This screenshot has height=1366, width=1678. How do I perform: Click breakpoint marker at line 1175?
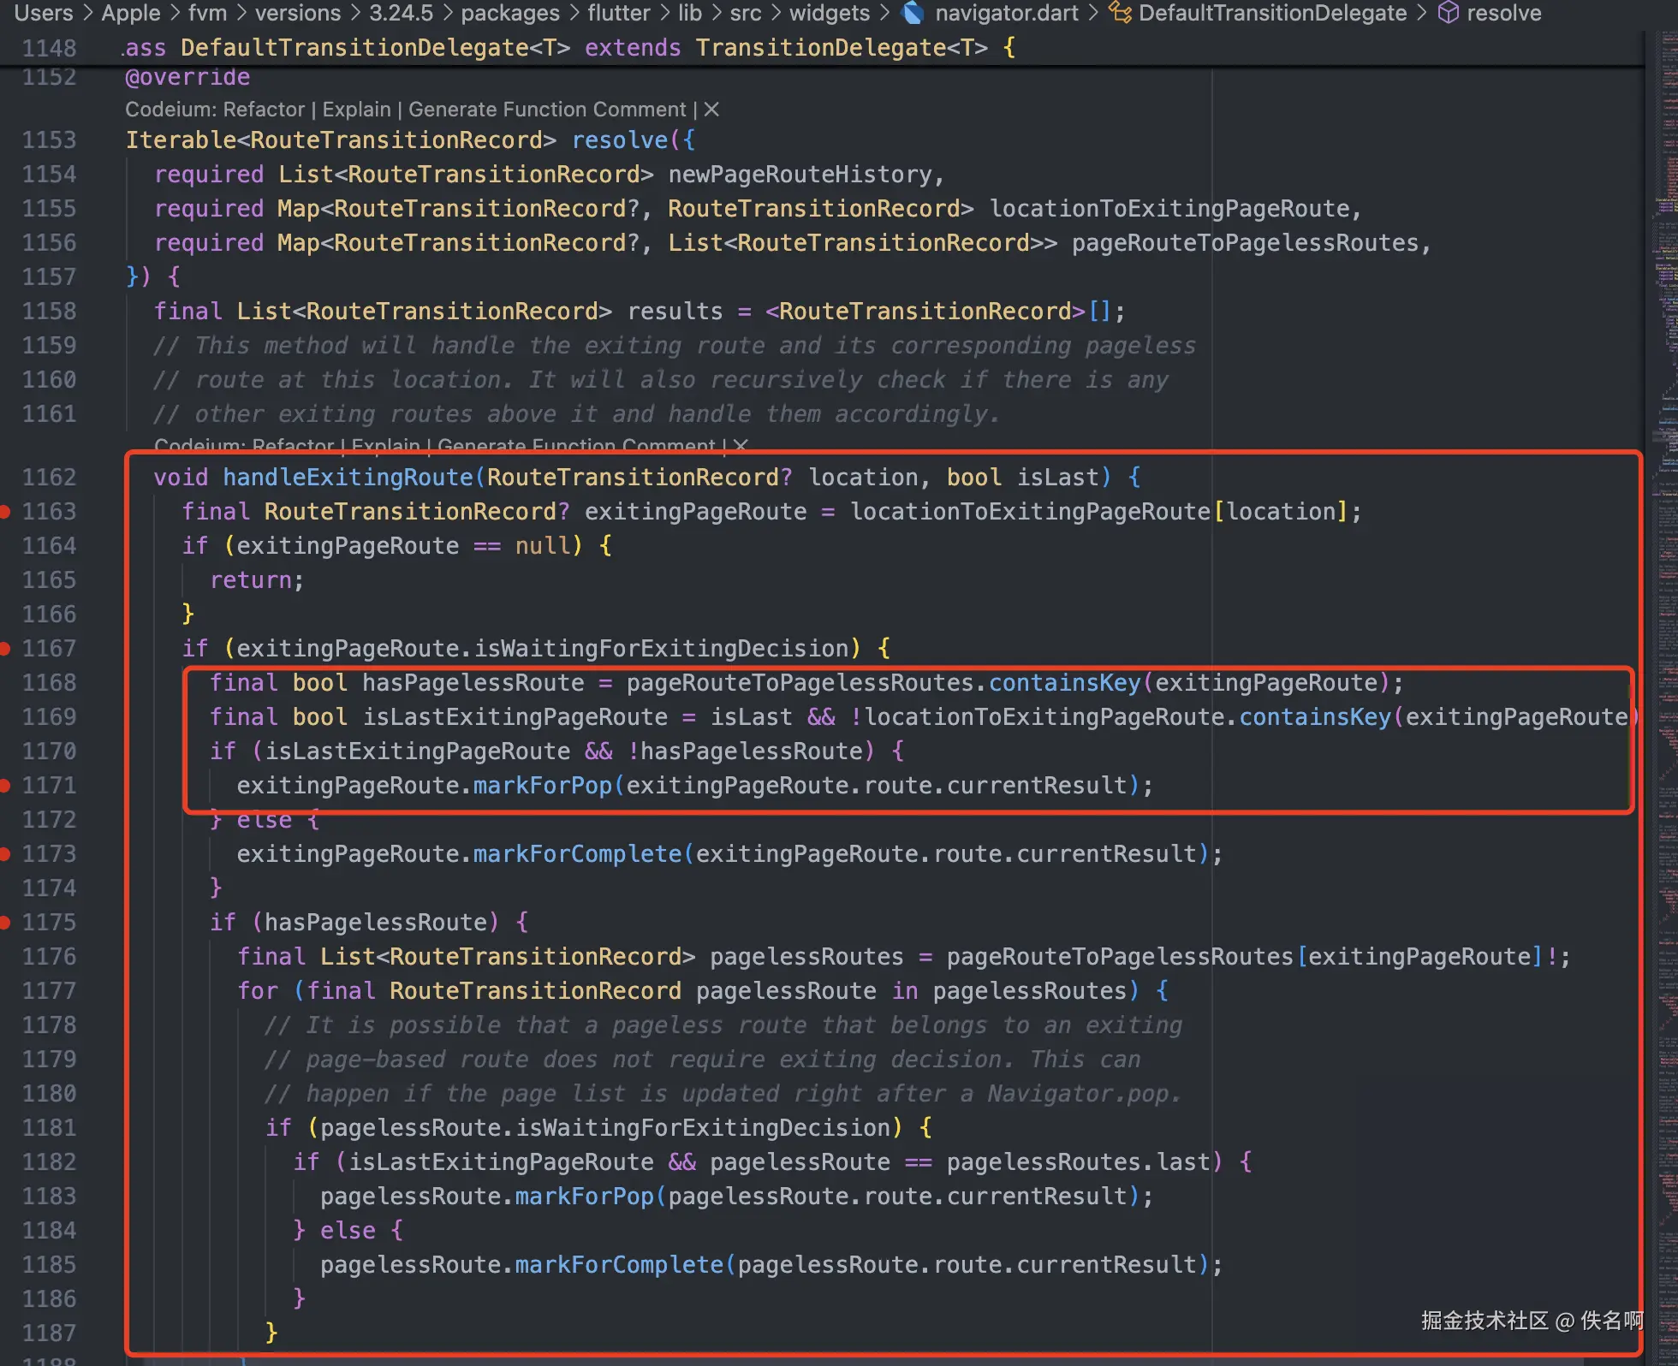coord(5,923)
